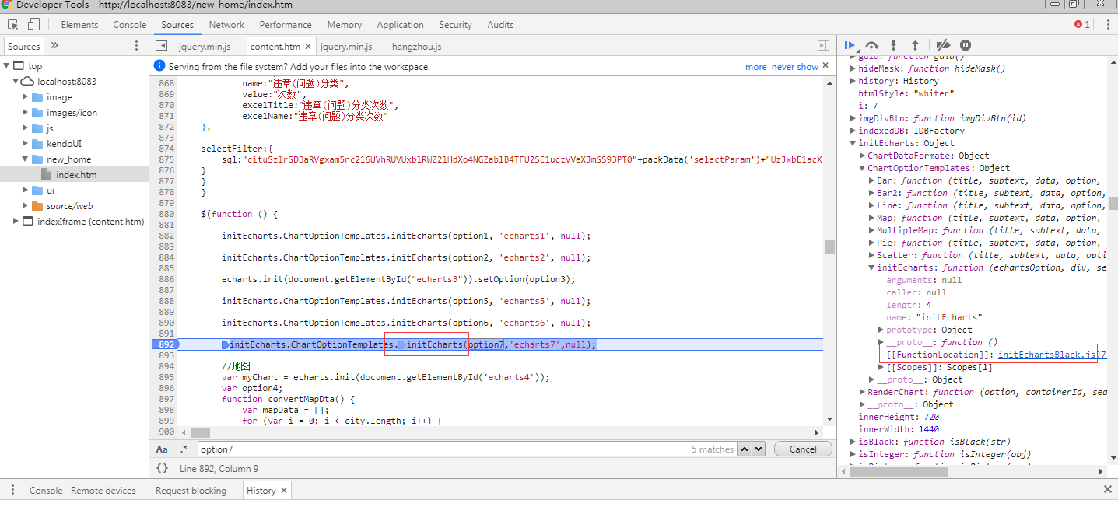This screenshot has height=528, width=1118.
Task: Open the Security tab
Action: [455, 25]
